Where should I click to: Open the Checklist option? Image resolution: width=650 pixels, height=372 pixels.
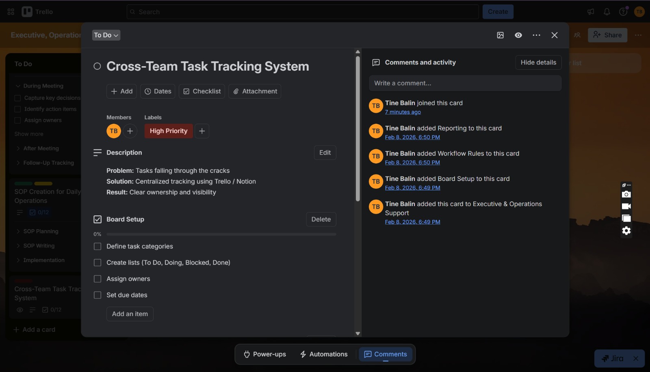[202, 91]
